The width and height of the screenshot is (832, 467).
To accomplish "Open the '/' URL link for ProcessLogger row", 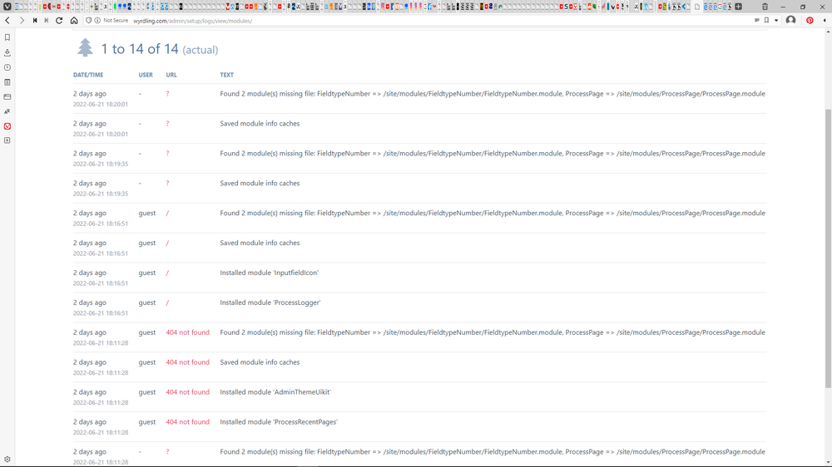I will click(x=167, y=302).
